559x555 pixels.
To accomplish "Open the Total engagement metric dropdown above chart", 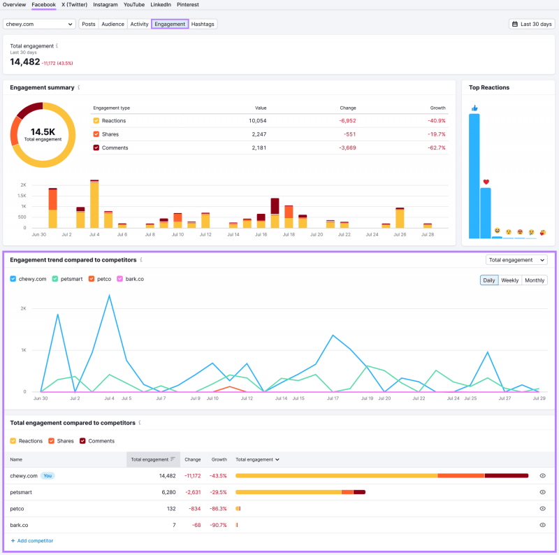I will (516, 260).
